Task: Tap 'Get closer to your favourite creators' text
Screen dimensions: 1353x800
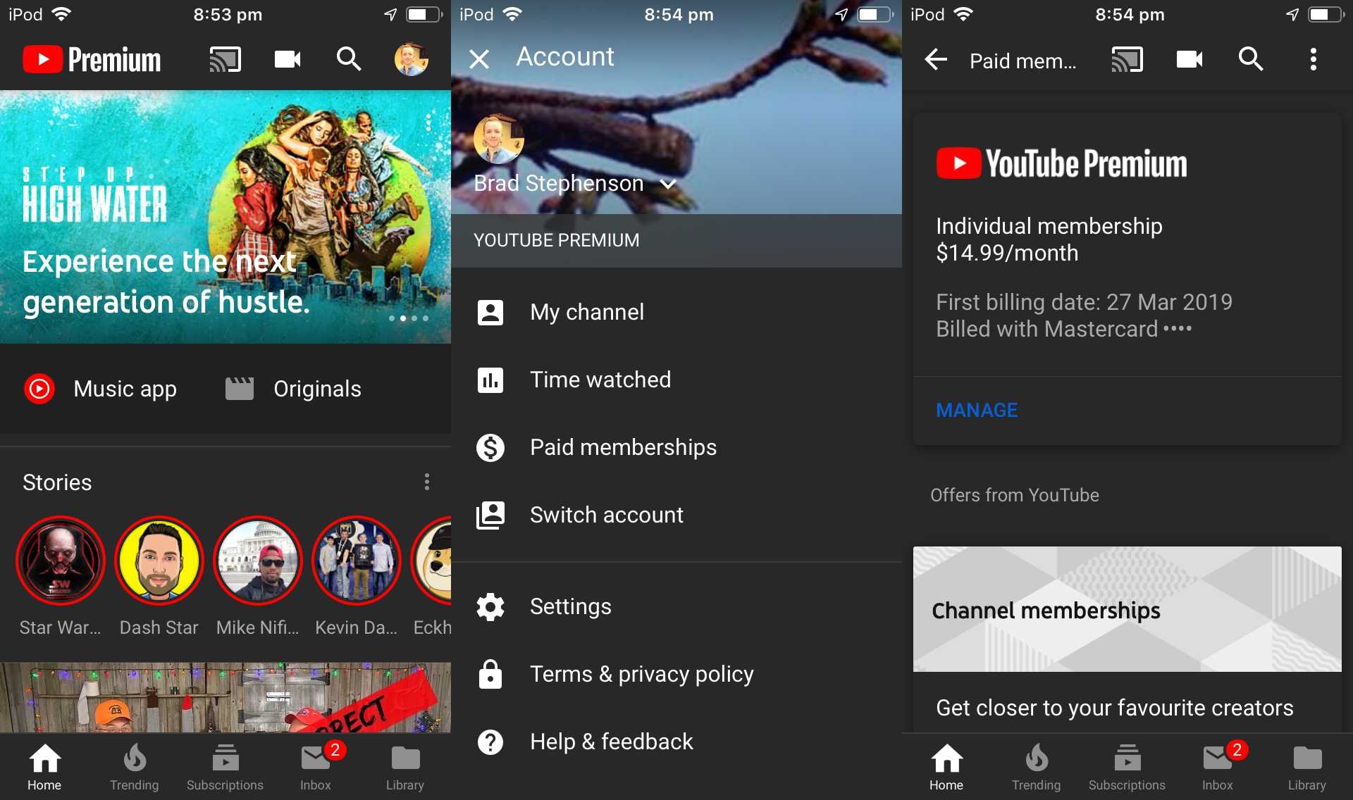Action: (1115, 708)
